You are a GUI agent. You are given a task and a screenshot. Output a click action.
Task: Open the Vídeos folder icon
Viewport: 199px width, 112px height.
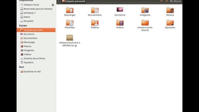point(120,22)
